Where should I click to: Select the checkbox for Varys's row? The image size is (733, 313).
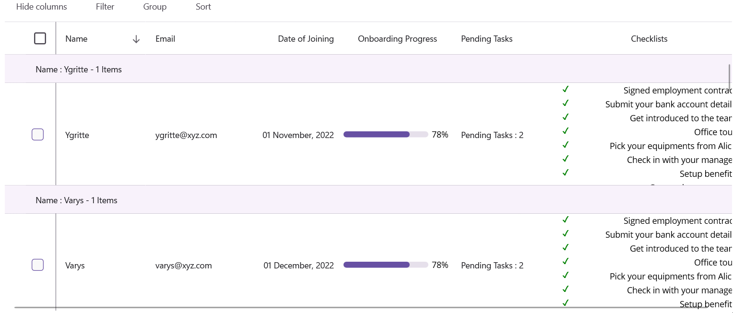[x=37, y=265]
